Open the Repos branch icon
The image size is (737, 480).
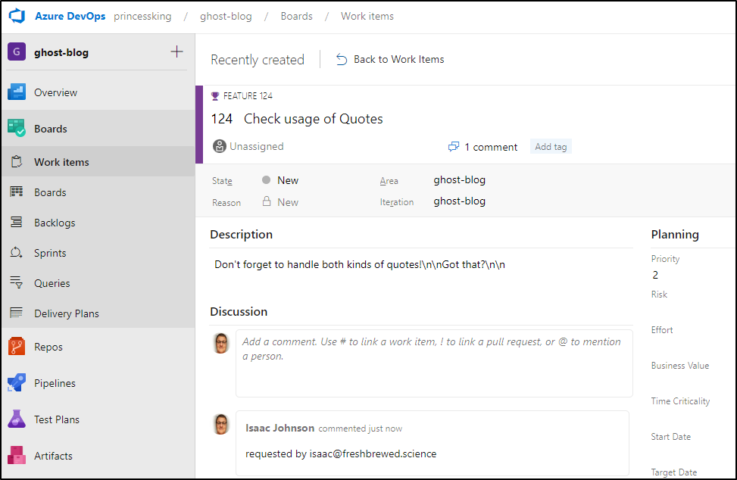(17, 347)
